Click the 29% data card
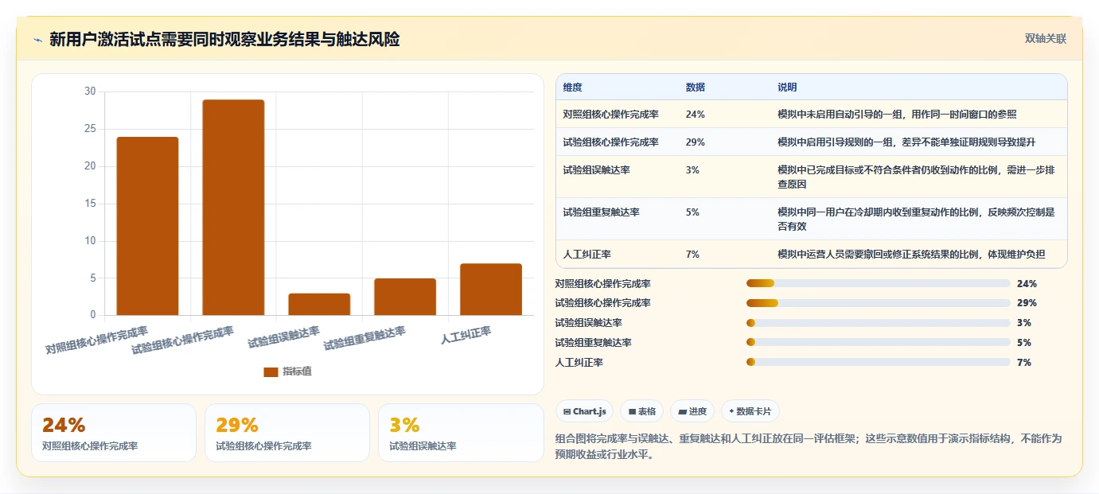 [x=287, y=433]
